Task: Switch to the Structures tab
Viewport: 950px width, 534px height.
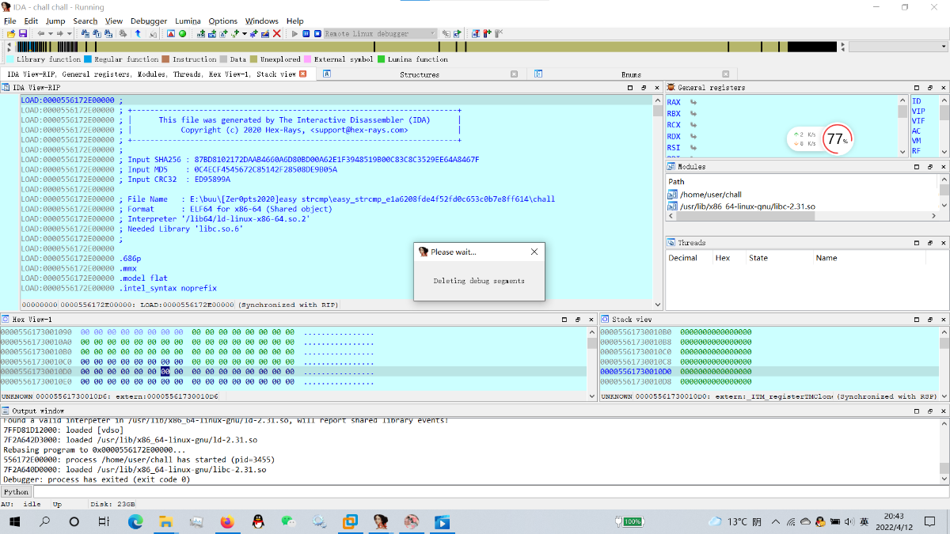Action: coord(420,74)
